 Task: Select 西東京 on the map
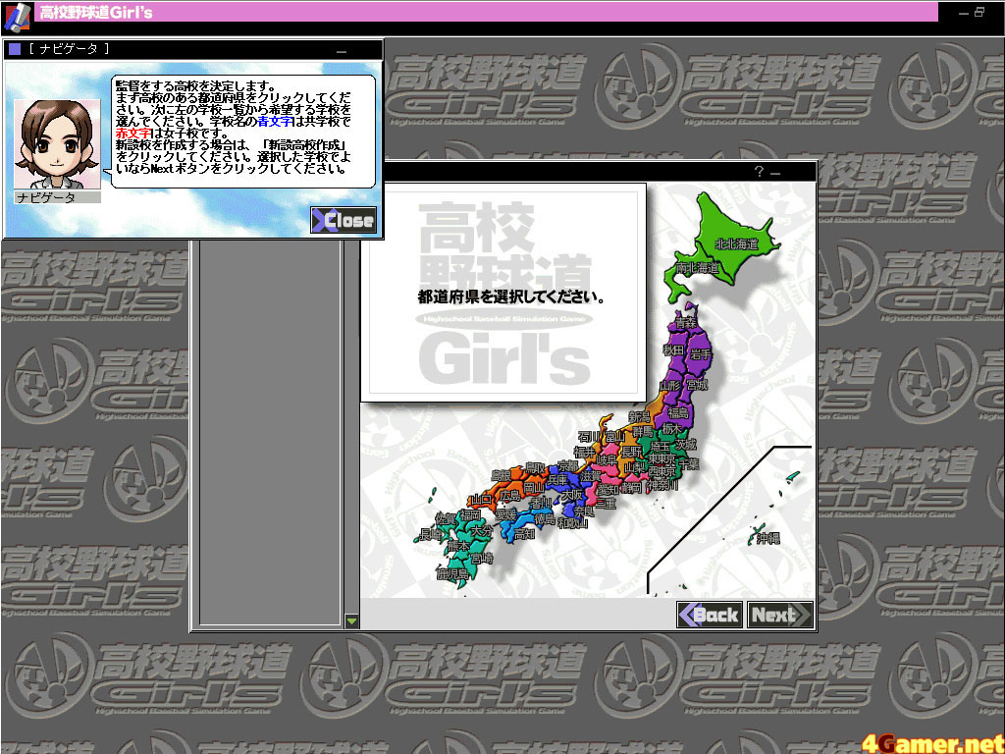tap(662, 470)
